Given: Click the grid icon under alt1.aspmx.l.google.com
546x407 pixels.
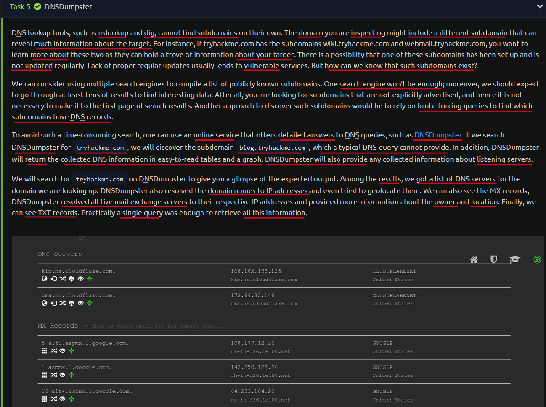Looking at the screenshot, I should (x=44, y=351).
